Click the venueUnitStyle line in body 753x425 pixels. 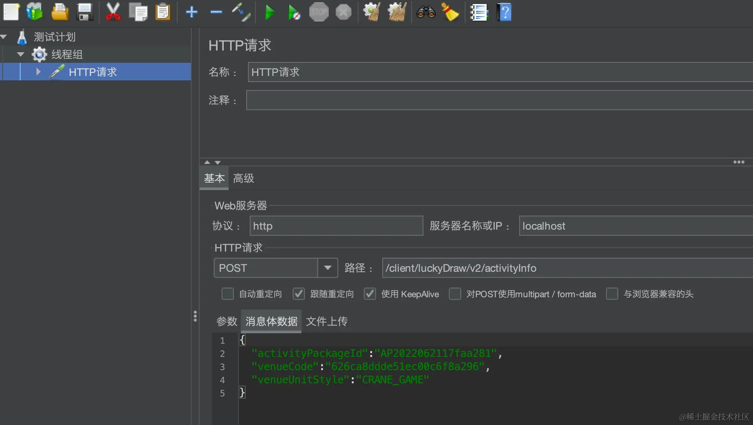pyautogui.click(x=340, y=380)
